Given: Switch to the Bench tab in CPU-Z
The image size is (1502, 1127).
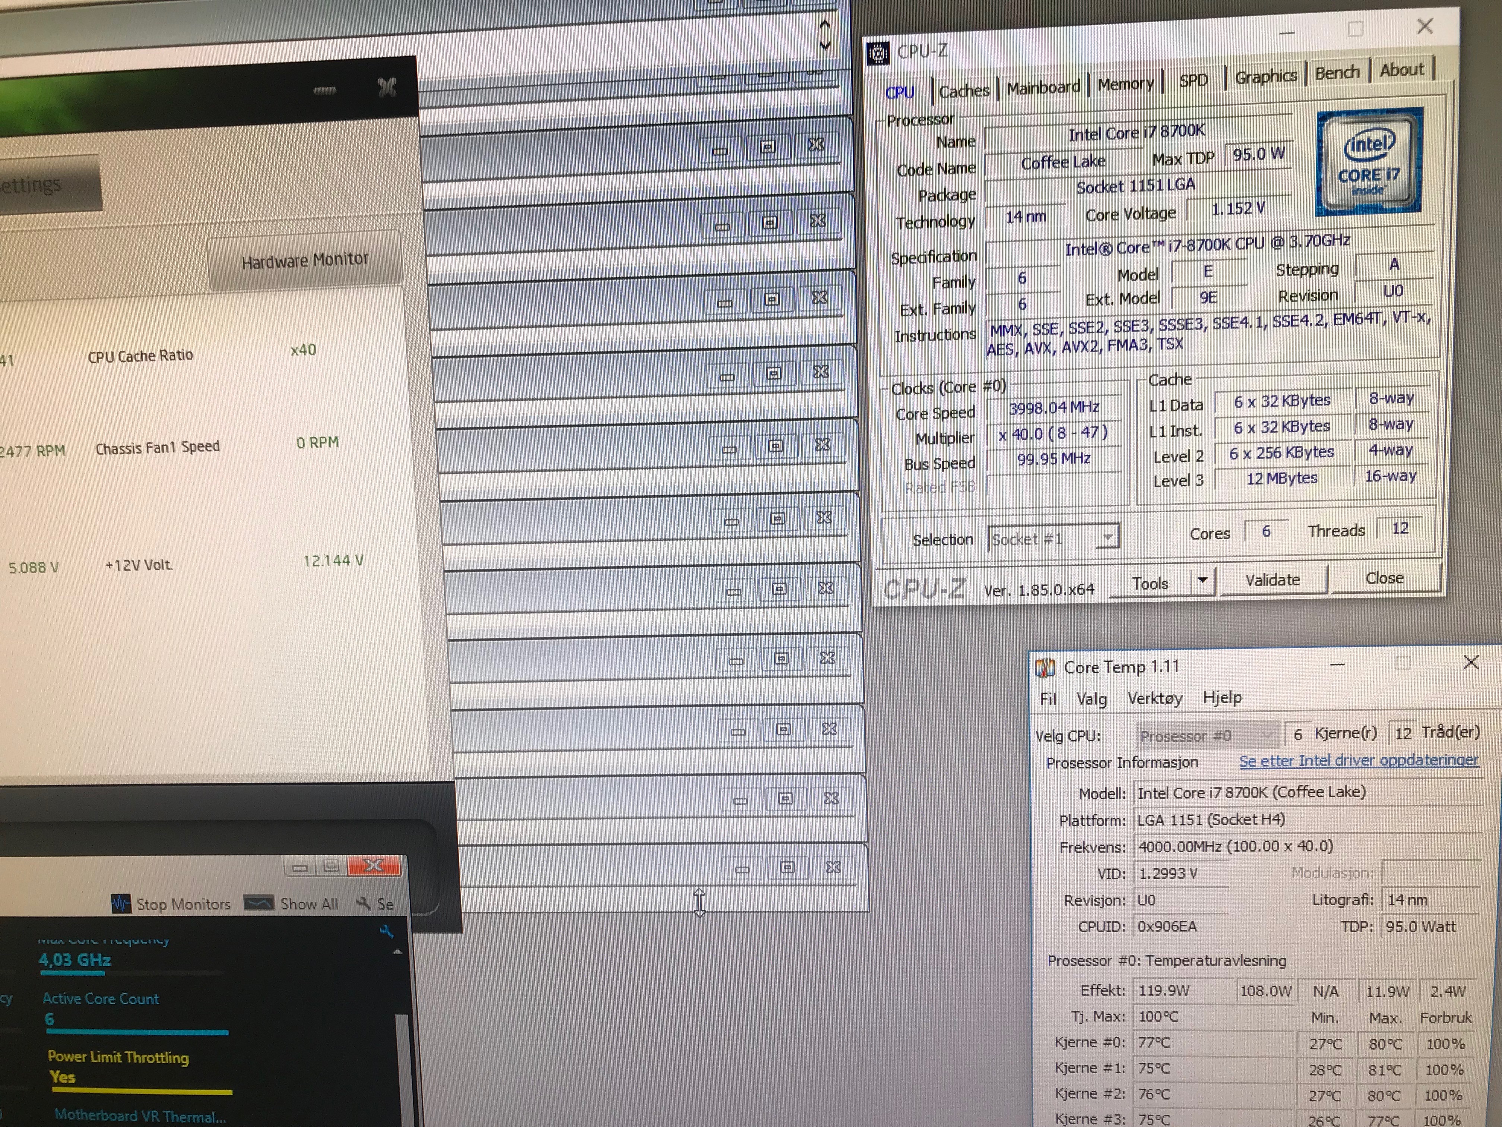Looking at the screenshot, I should (1337, 73).
